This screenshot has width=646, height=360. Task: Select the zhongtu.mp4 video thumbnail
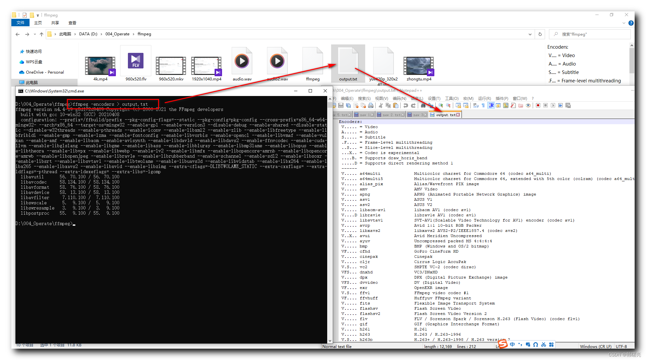point(419,66)
